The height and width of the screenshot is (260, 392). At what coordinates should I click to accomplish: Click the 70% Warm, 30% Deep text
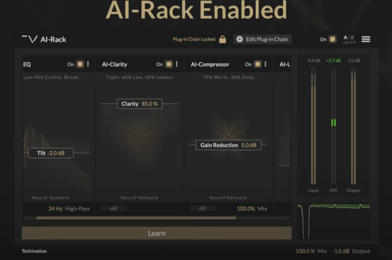point(228,78)
